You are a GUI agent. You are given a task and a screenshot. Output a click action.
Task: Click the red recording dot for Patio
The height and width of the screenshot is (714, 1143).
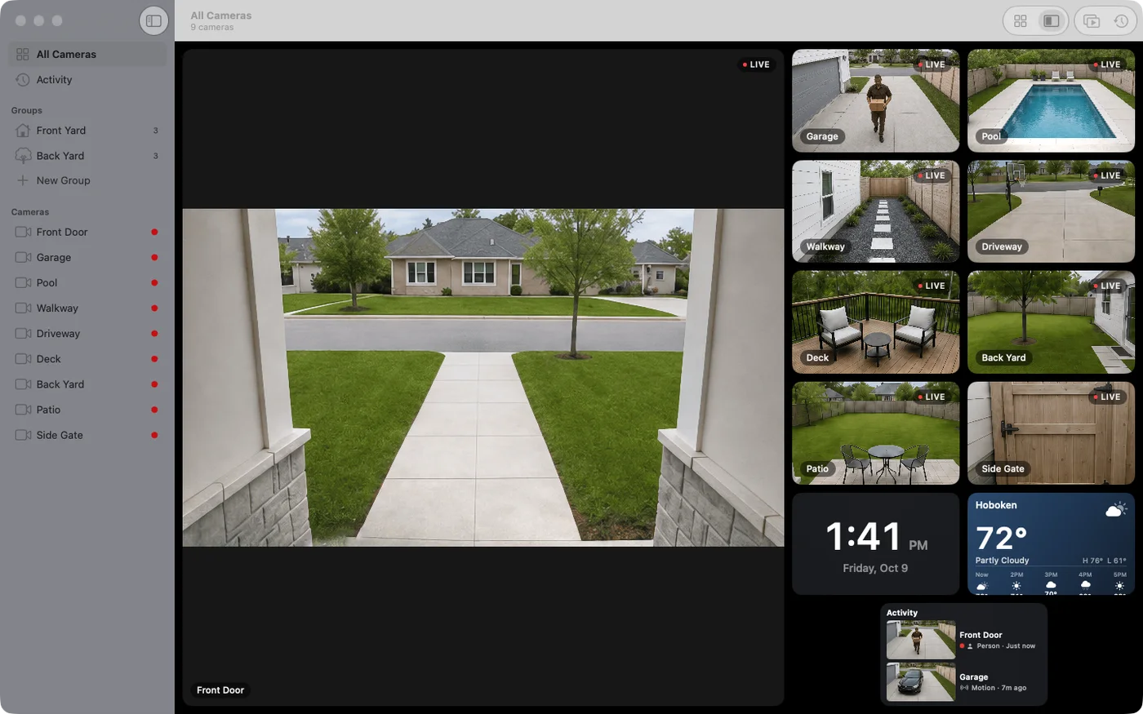(x=154, y=410)
